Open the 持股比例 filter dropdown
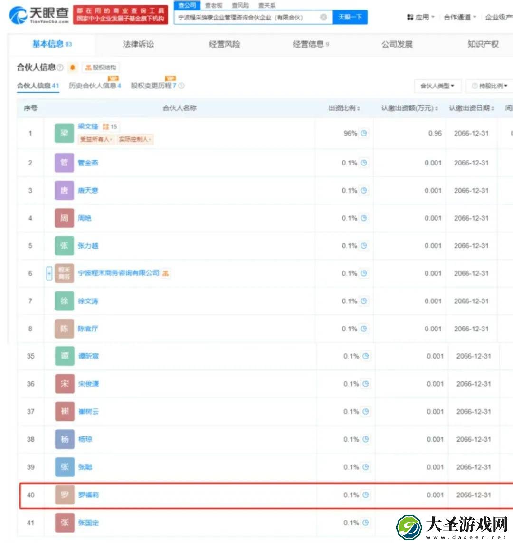 [489, 86]
